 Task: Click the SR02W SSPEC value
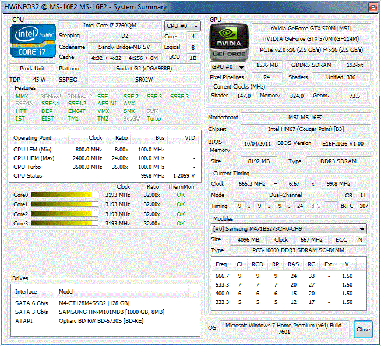(144, 79)
